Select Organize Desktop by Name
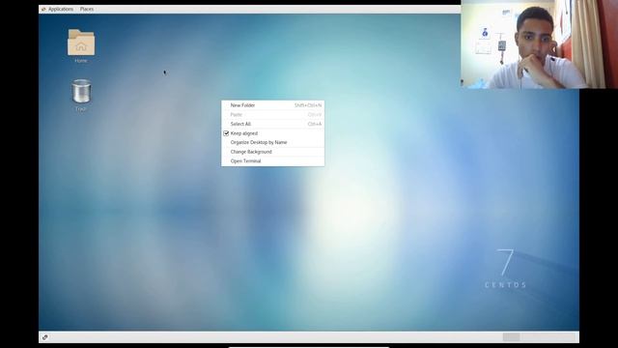 tap(272, 142)
